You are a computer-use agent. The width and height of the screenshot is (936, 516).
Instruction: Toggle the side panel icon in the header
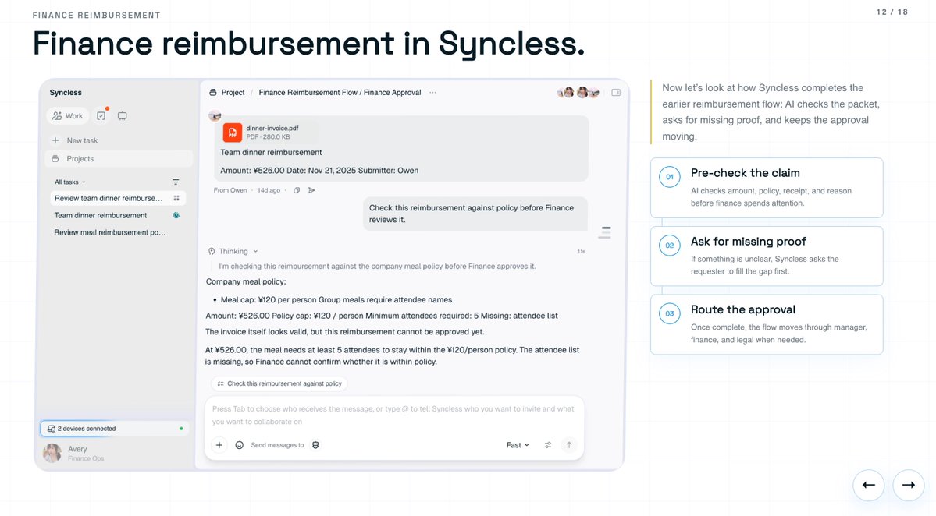point(616,92)
